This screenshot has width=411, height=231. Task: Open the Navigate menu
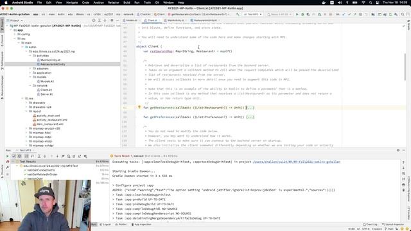click(x=72, y=3)
